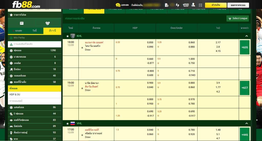The image size is (262, 141).
Task: Select the เร็ว ๆ นี้ tab
Action: (x=52, y=31)
